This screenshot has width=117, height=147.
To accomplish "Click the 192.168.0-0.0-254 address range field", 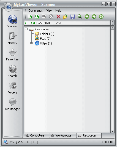I will pos(48,23).
